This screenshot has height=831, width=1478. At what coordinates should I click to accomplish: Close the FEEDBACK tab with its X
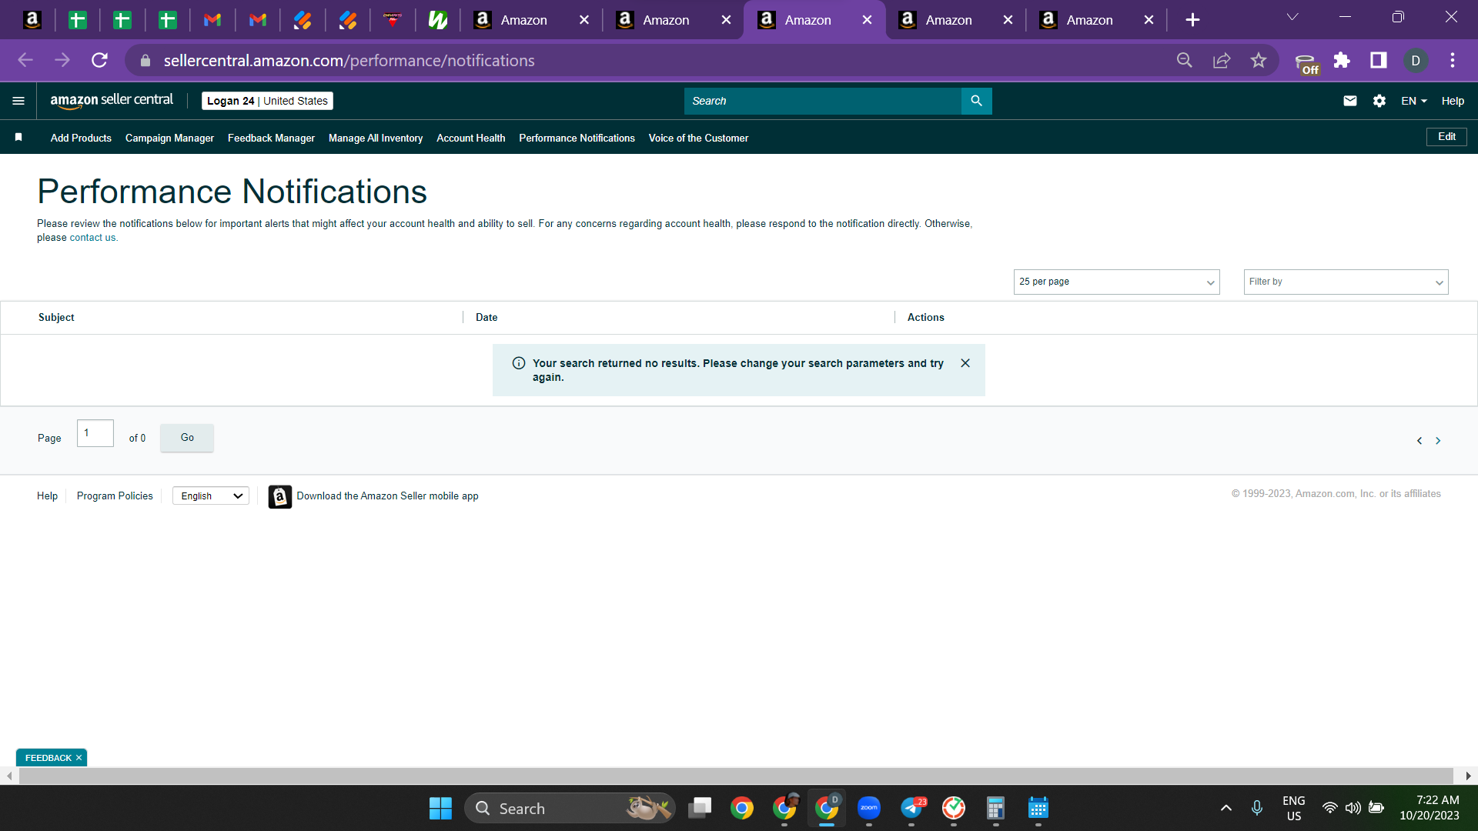click(79, 758)
